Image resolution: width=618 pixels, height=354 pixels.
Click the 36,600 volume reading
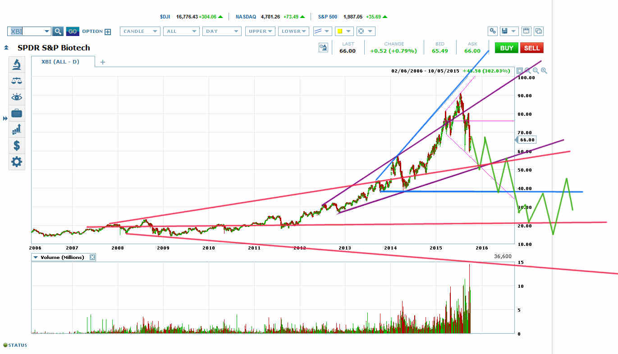[x=503, y=257]
